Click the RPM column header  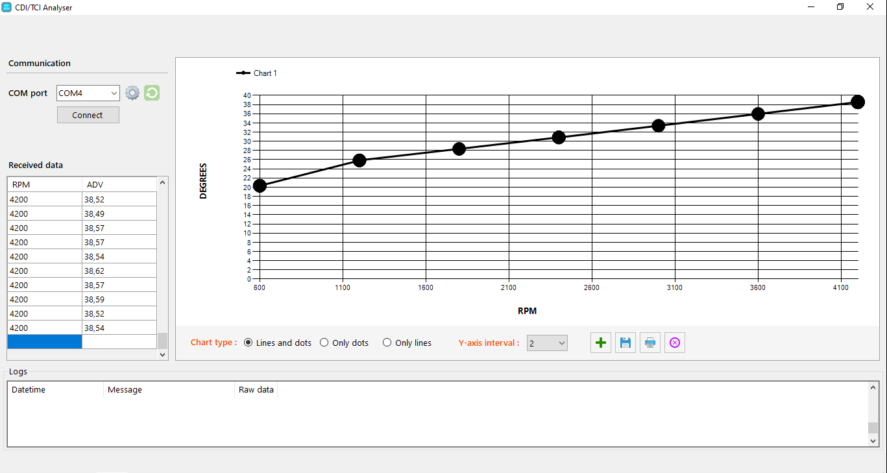(44, 184)
